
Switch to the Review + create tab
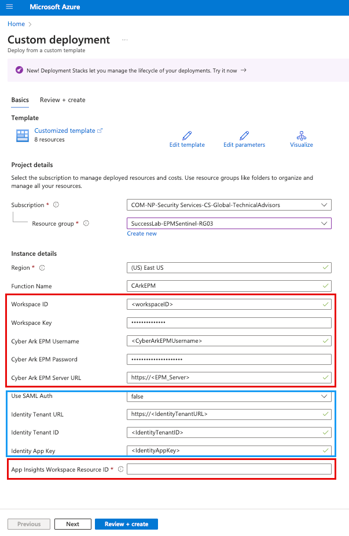point(62,100)
